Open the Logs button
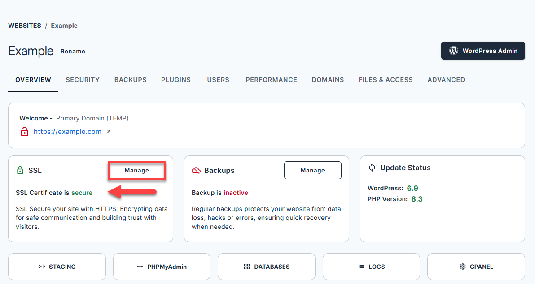This screenshot has width=535, height=284. coord(371,267)
